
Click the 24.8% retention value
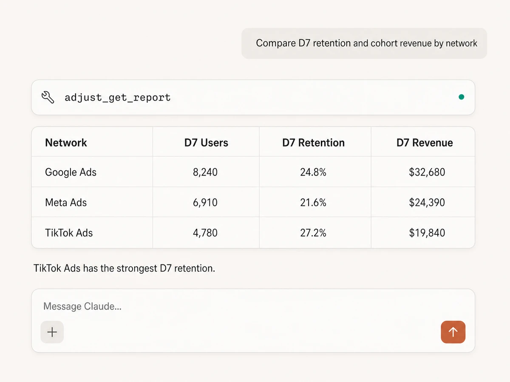coord(313,172)
